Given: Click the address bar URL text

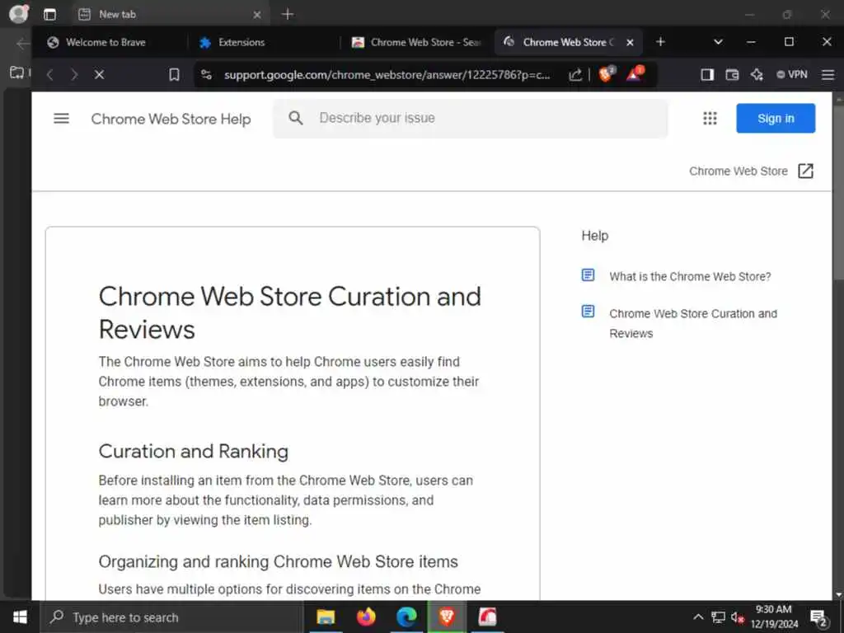Looking at the screenshot, I should click(387, 74).
